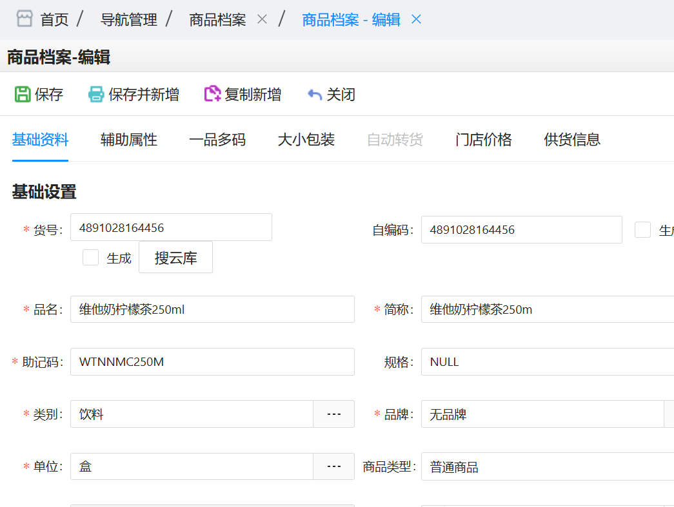Open the 供货信息 tab
The height and width of the screenshot is (507, 674).
pos(571,140)
